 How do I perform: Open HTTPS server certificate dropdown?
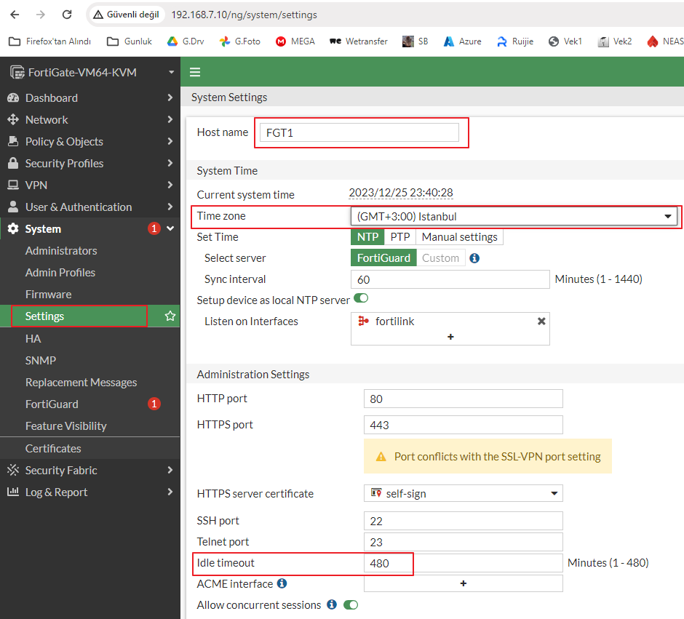click(x=464, y=493)
